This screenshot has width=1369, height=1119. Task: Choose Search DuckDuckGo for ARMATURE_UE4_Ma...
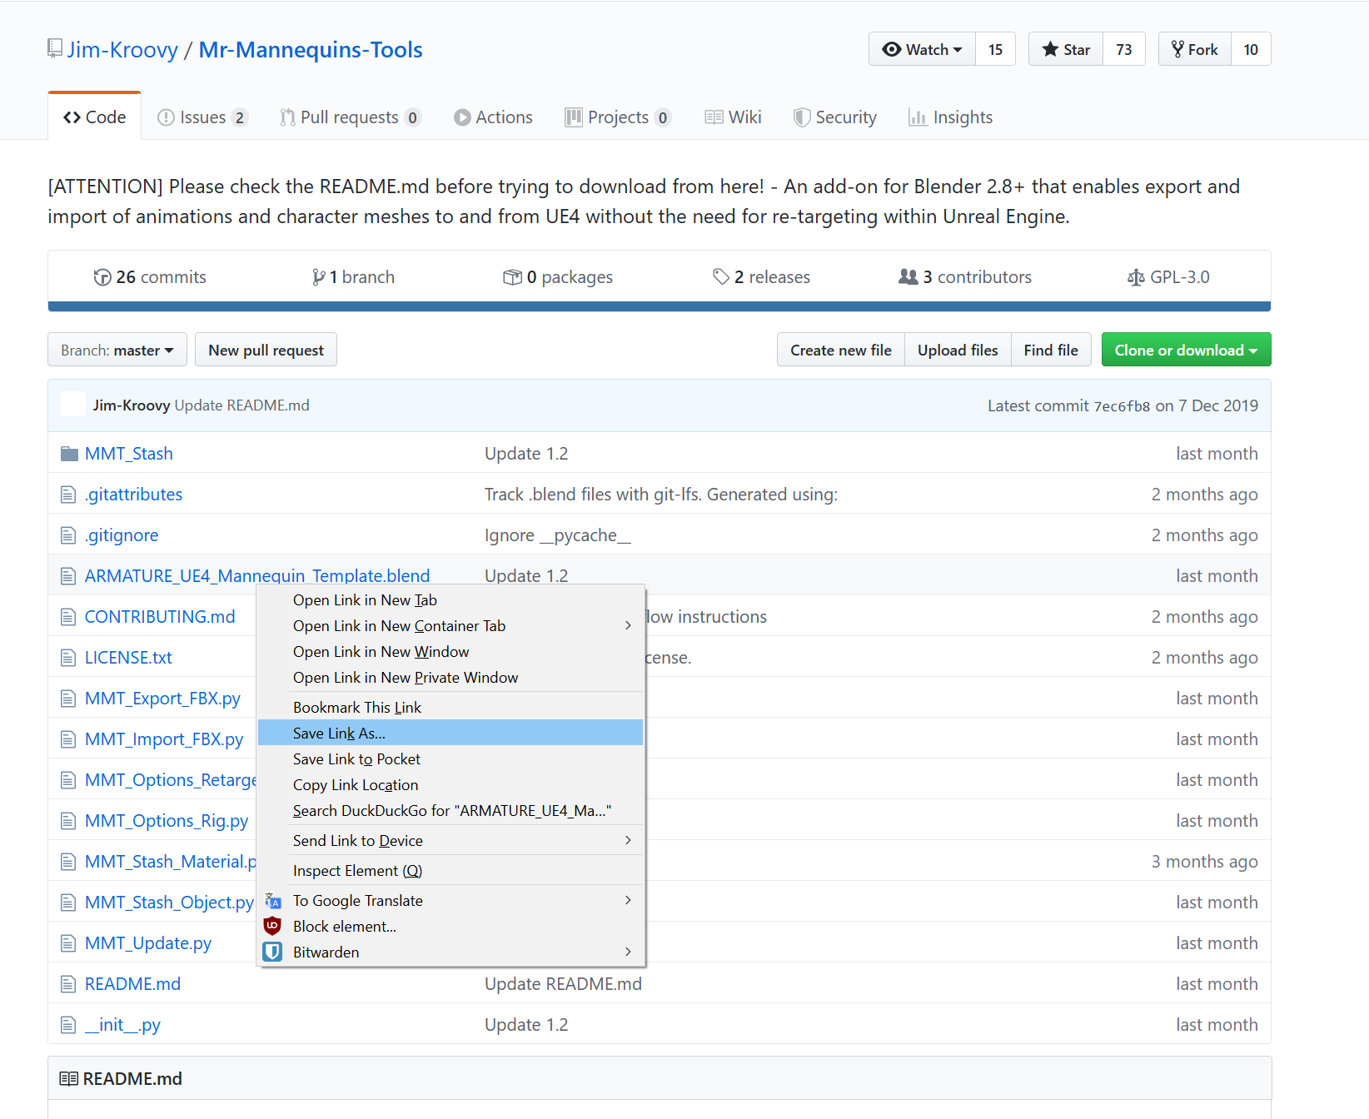pyautogui.click(x=451, y=811)
